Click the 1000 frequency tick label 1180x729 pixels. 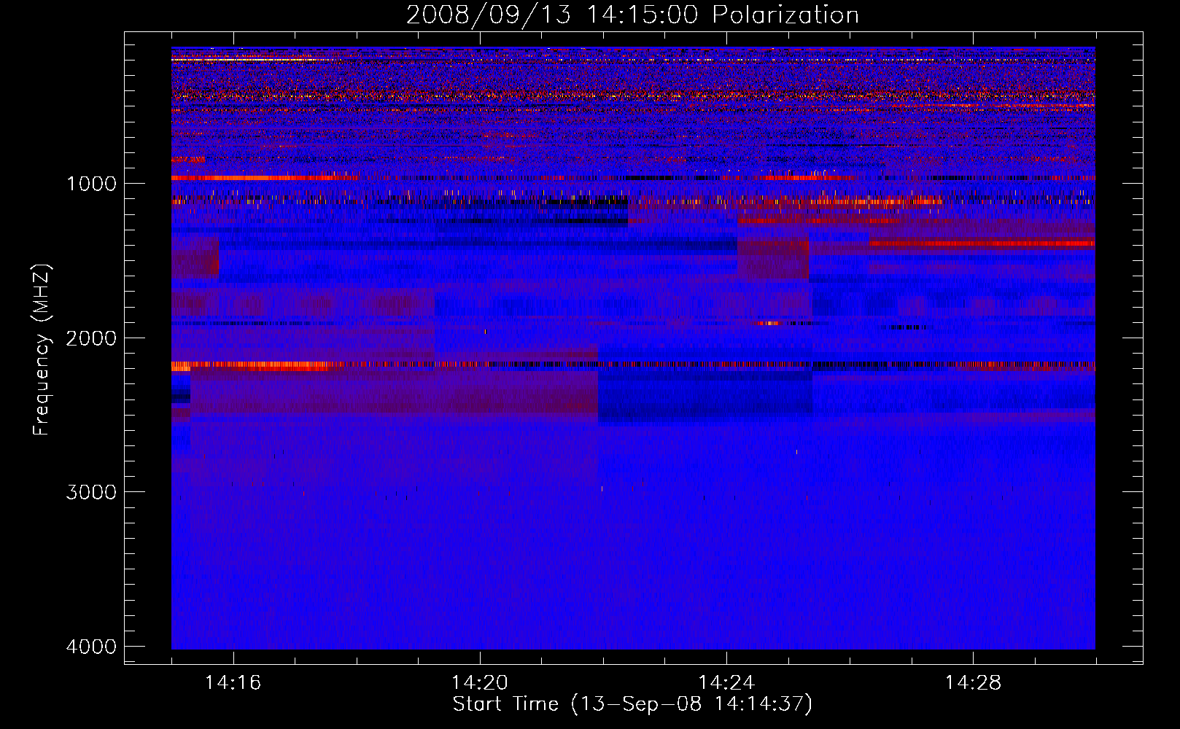(x=92, y=184)
